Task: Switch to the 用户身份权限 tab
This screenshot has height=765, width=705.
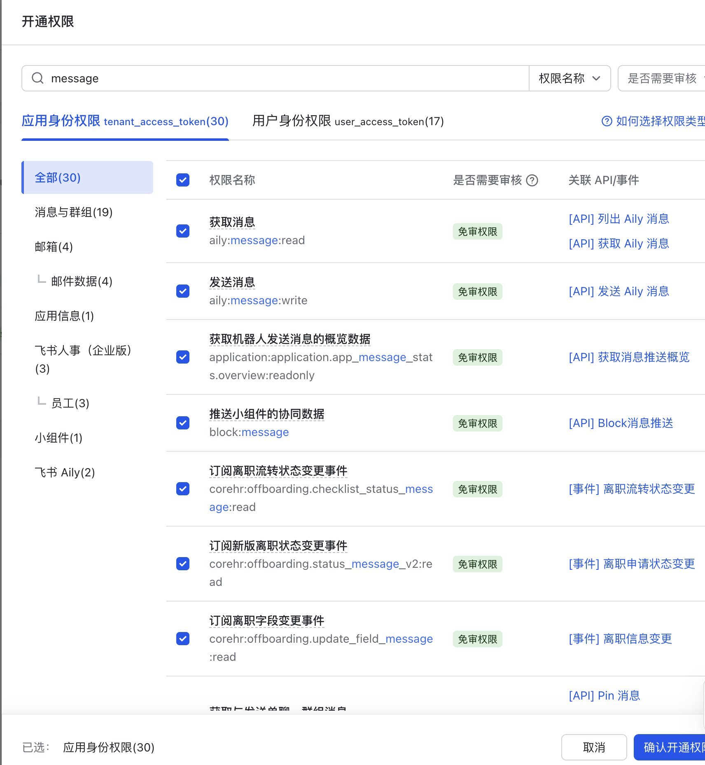Action: [347, 121]
